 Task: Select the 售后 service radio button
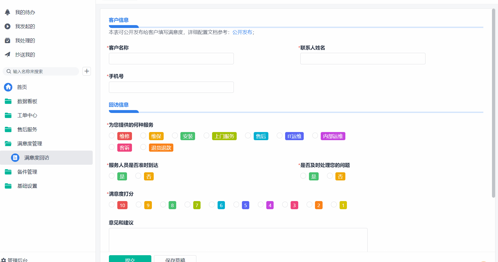tap(248, 135)
